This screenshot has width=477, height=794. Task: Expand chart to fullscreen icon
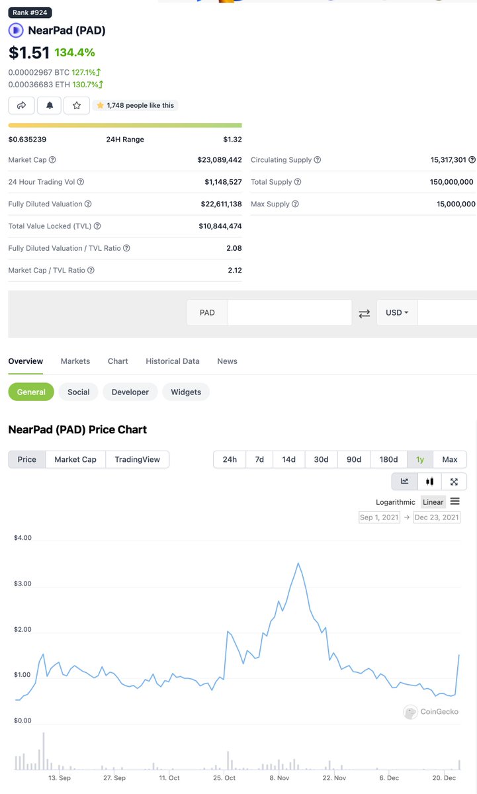[454, 482]
